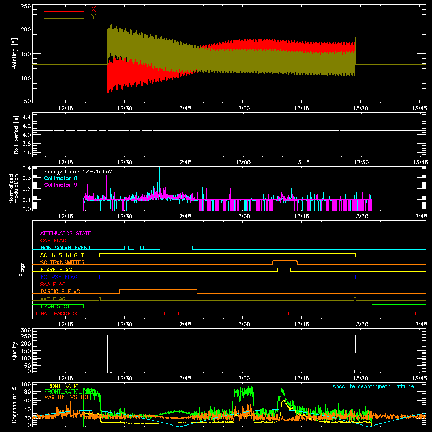
Task: Click the 200 tick on the Pointing axis
Action: click(x=26, y=29)
